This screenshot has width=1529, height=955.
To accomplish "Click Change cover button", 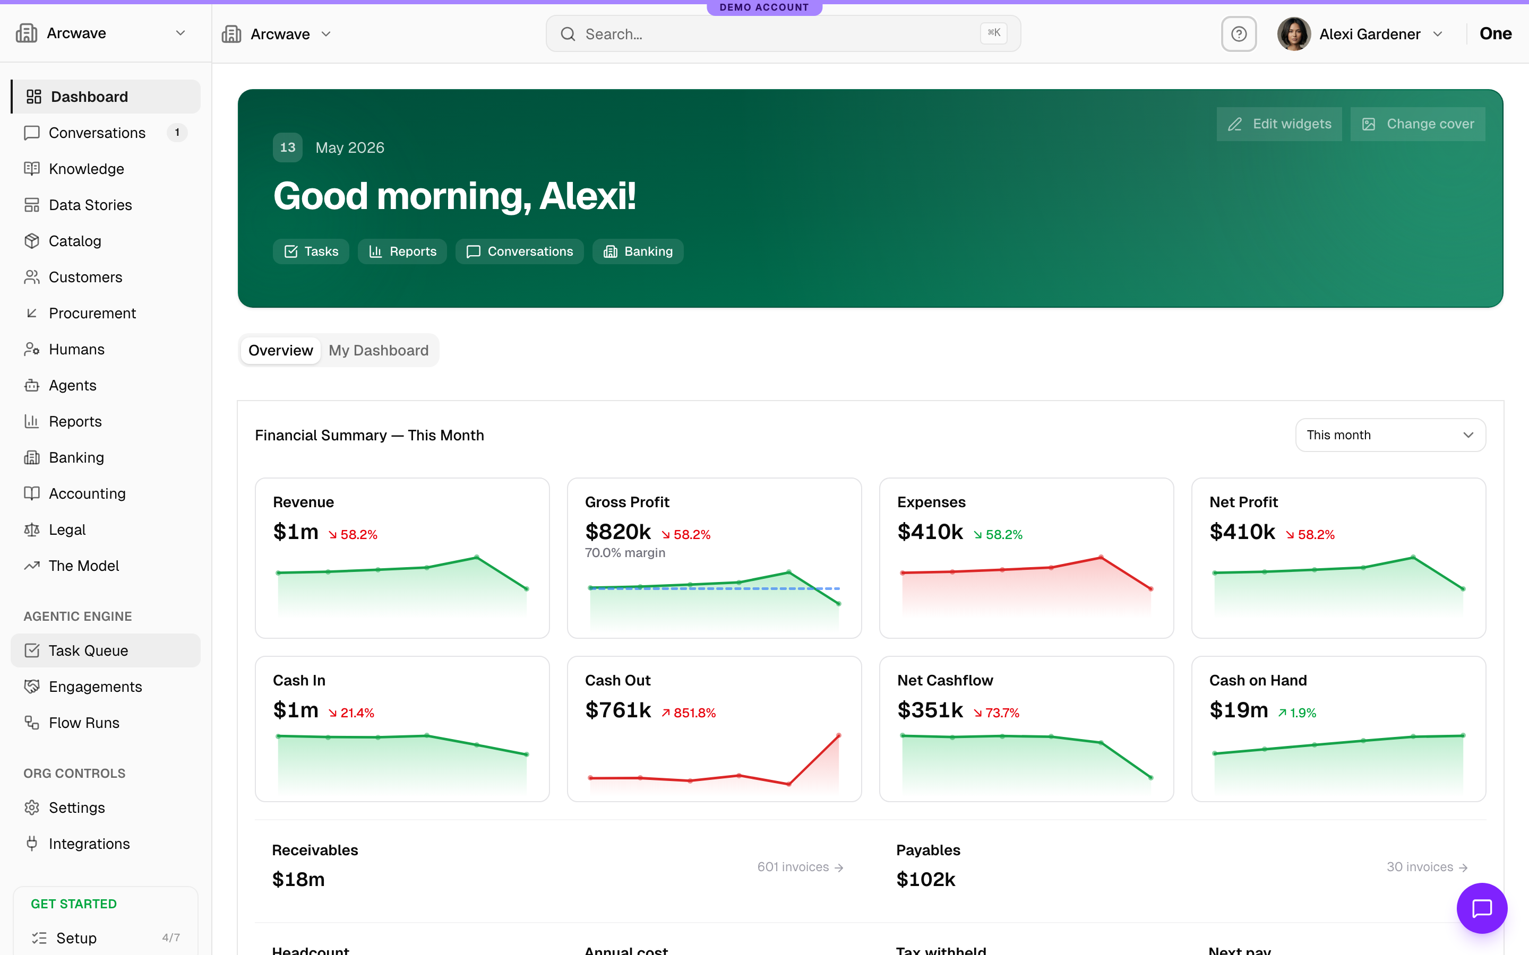I will [x=1418, y=124].
